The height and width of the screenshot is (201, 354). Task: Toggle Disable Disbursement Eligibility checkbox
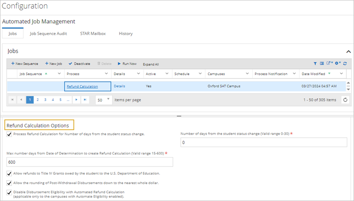coord(9,193)
